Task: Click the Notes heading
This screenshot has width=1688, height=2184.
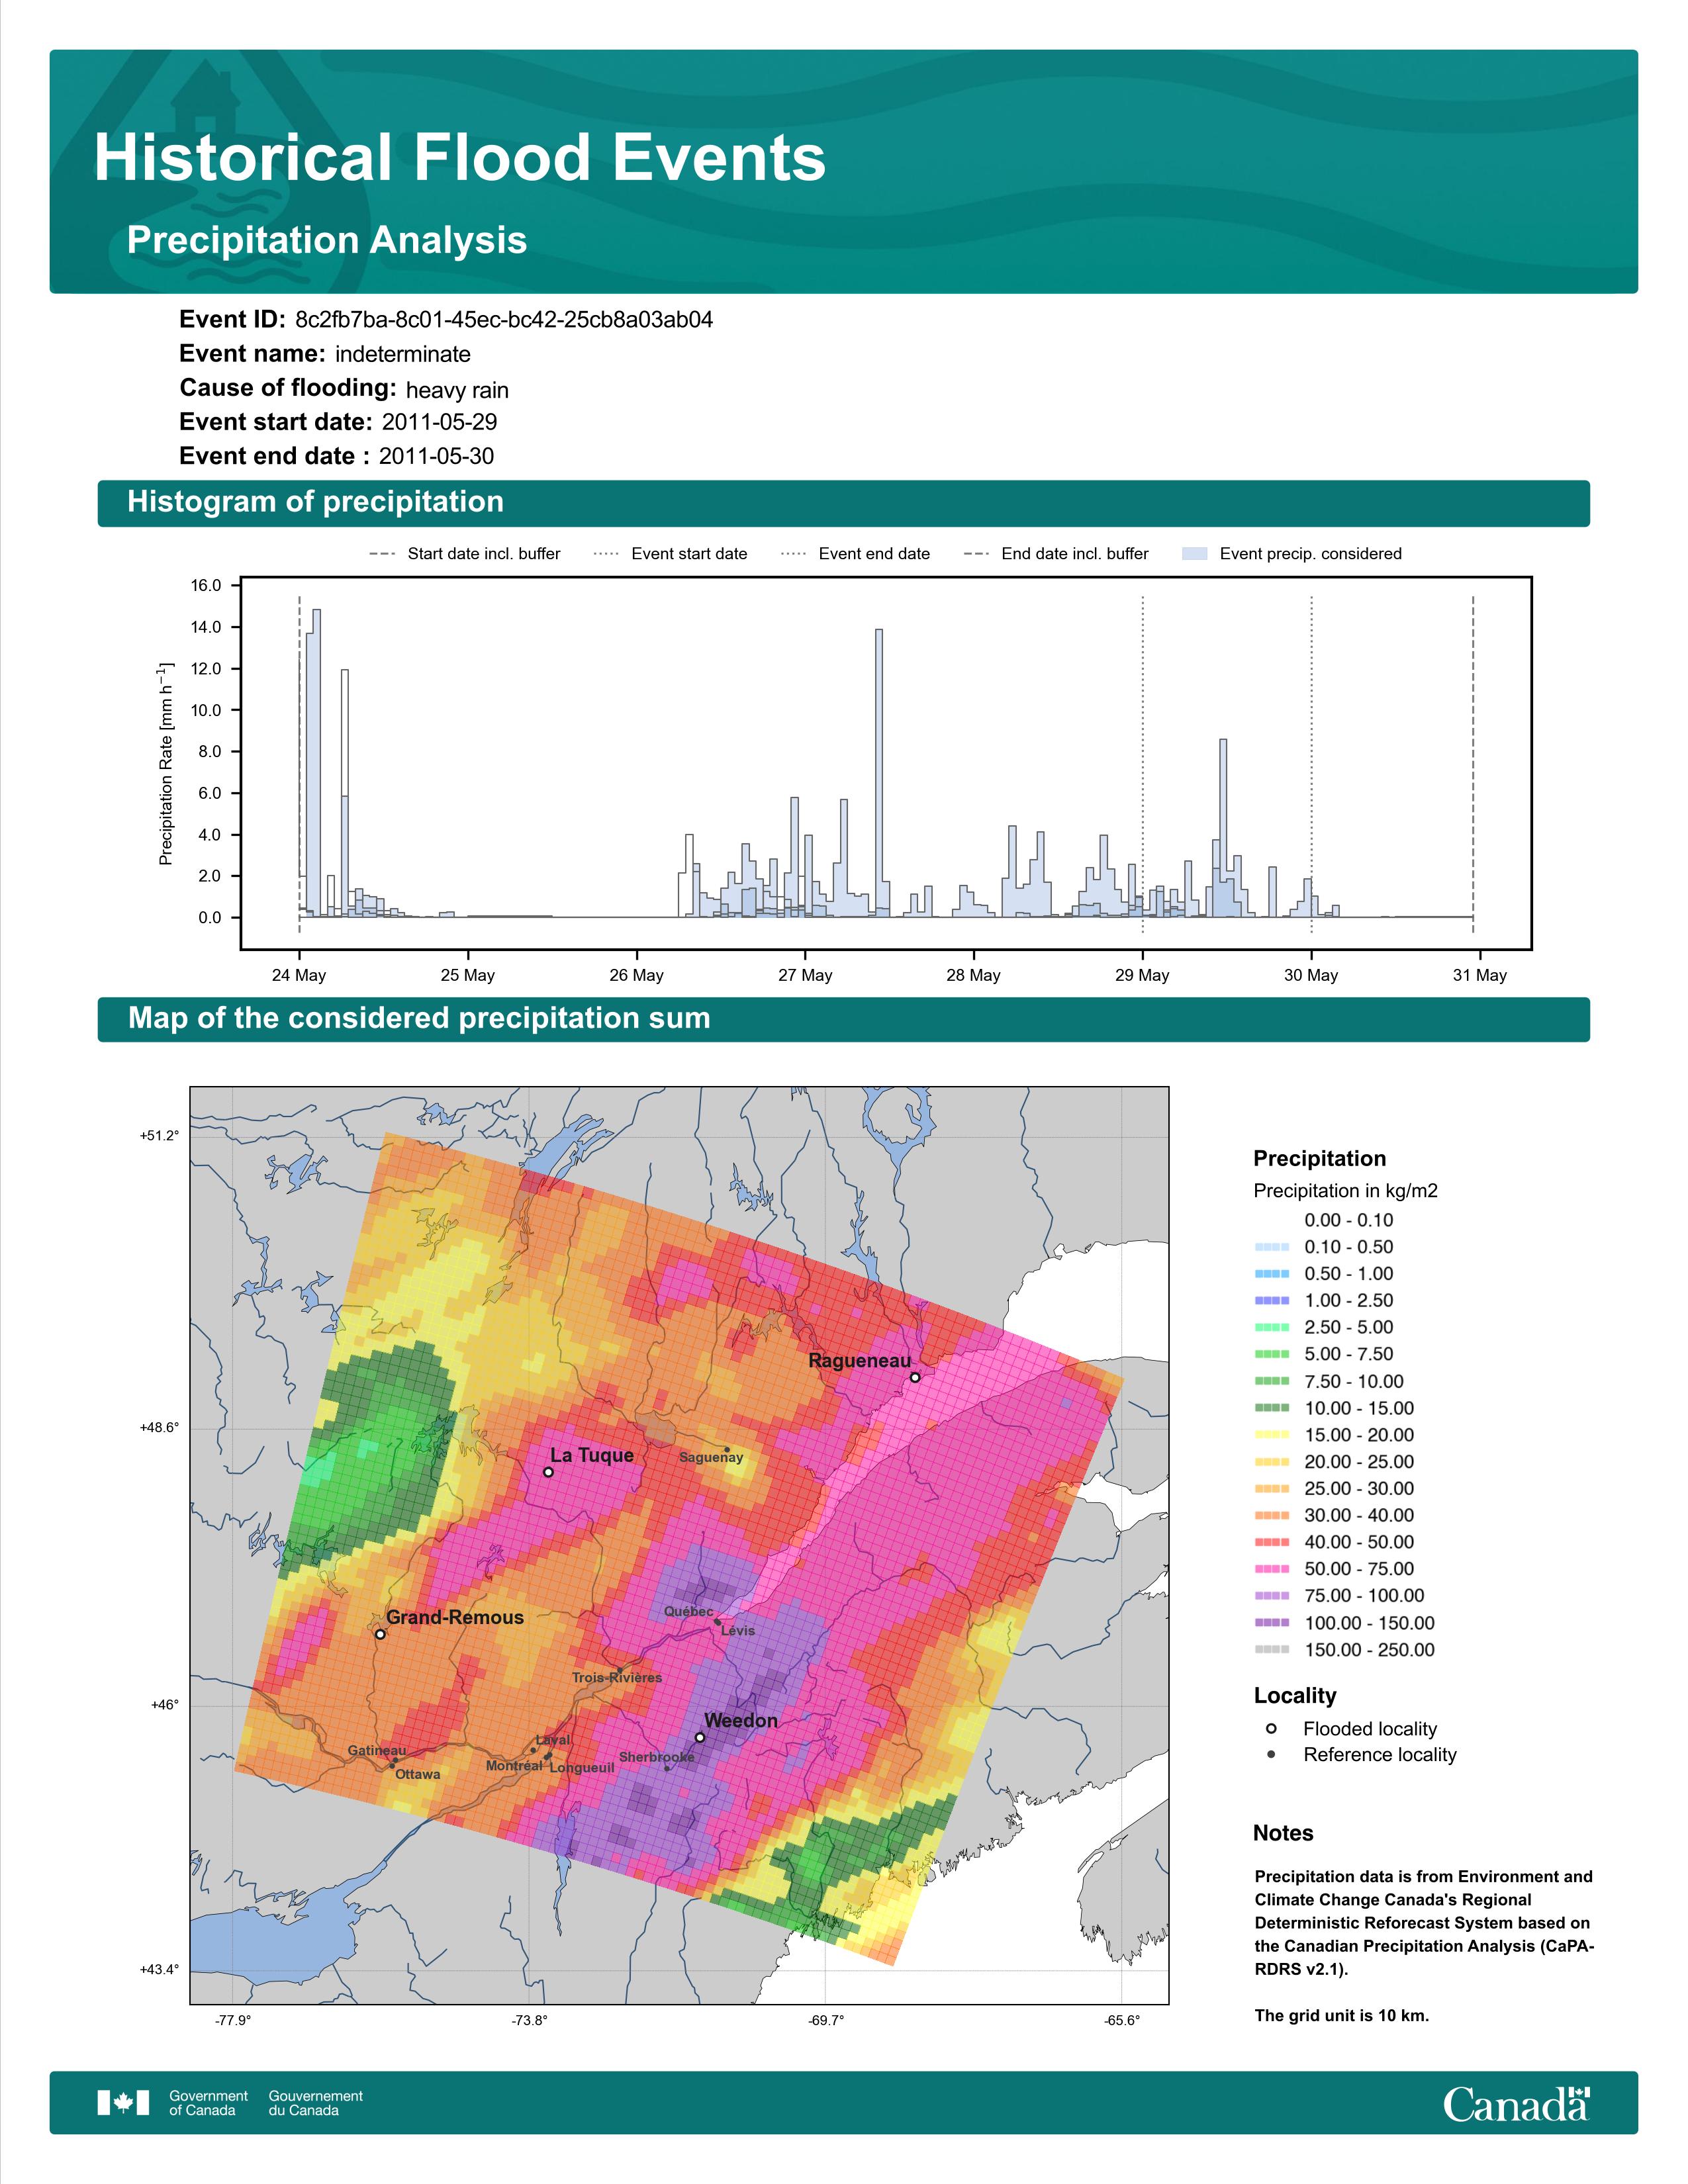Action: click(x=1283, y=1833)
